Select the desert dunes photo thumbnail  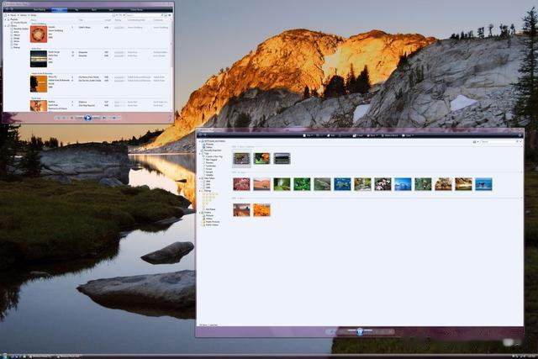click(x=261, y=184)
